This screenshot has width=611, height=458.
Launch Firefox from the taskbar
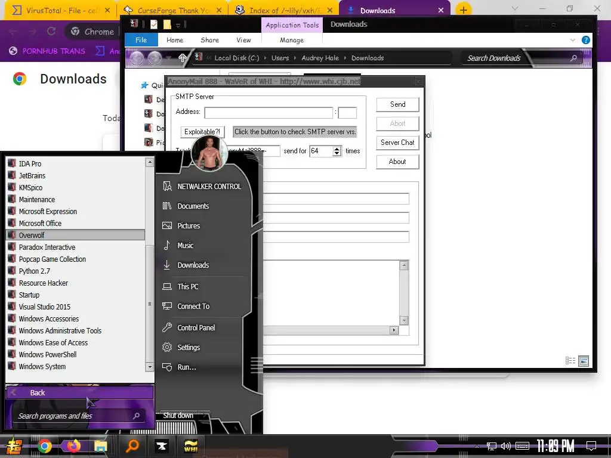coord(73,446)
